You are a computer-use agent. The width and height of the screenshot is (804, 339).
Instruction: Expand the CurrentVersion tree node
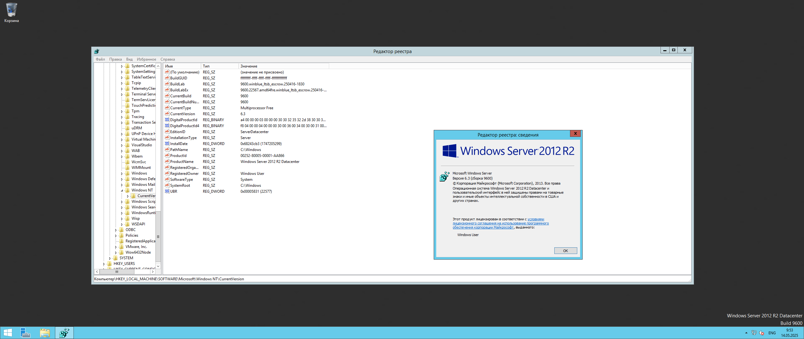point(128,196)
